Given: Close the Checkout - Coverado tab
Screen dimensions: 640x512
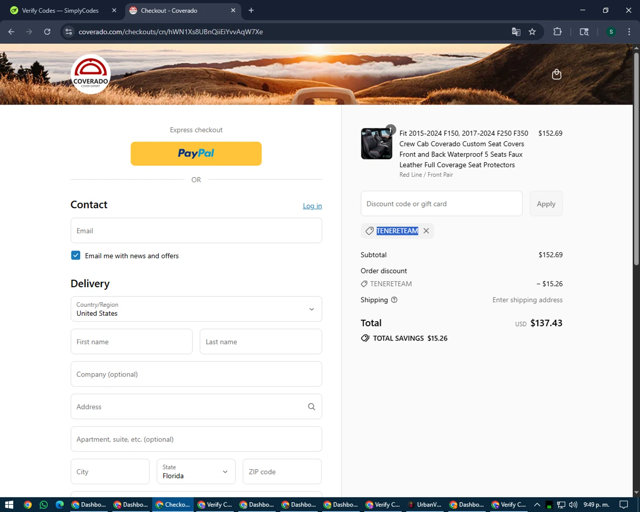Looking at the screenshot, I should 233,10.
